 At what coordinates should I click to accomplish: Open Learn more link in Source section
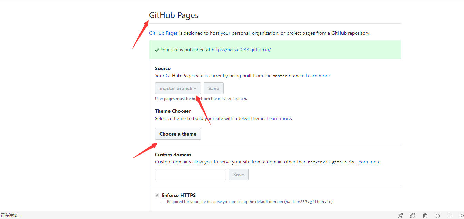(318, 76)
